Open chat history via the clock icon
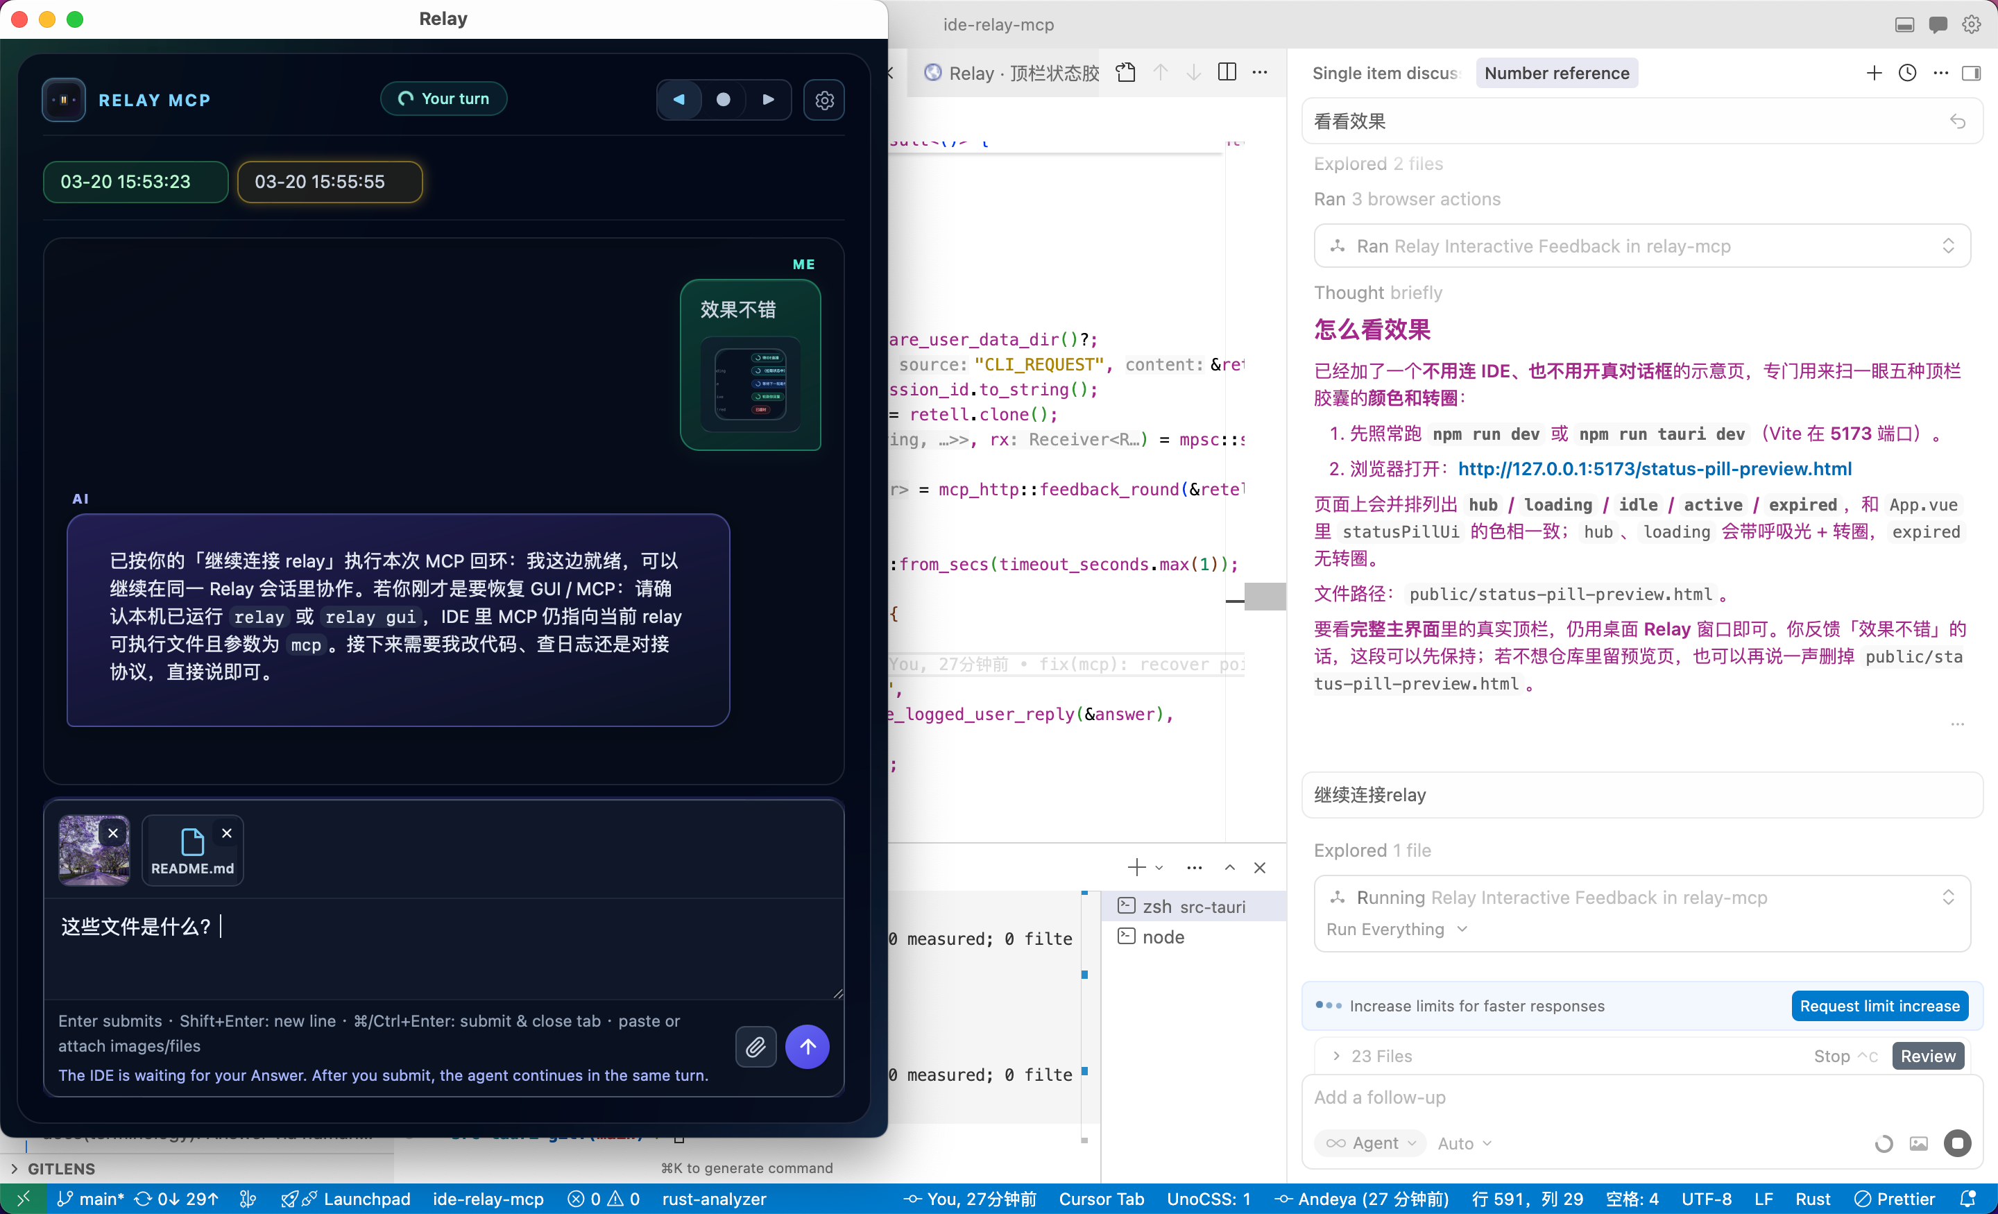The image size is (1998, 1214). click(x=1907, y=72)
